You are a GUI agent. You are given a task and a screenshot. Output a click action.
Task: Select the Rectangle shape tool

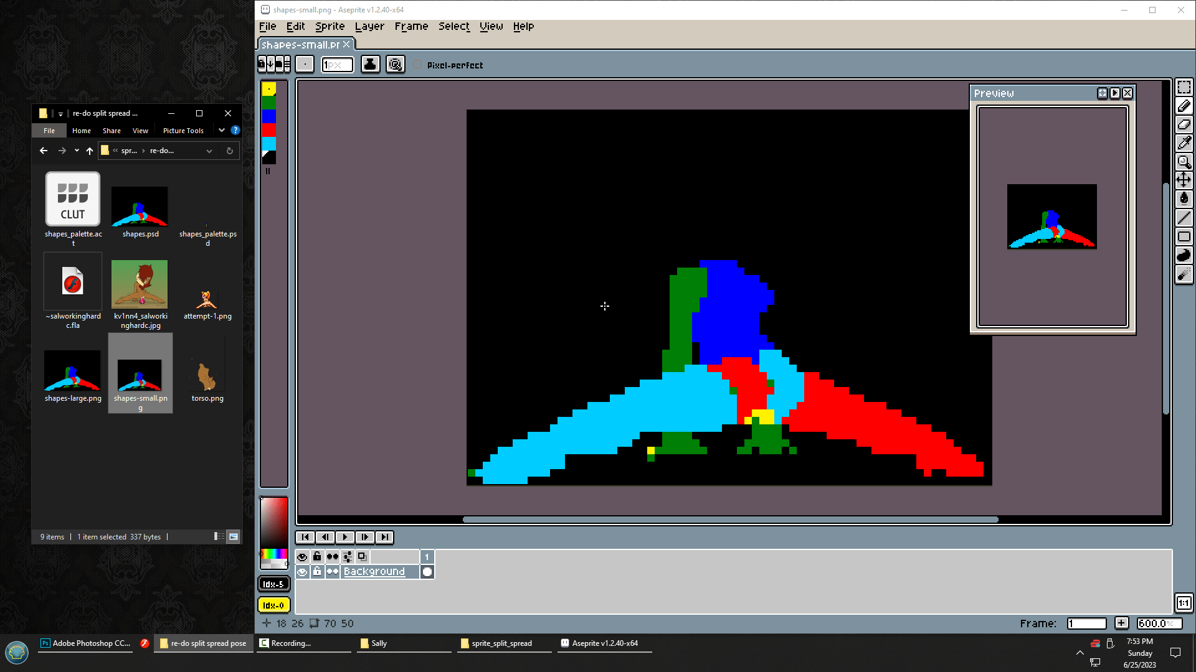(x=1184, y=236)
